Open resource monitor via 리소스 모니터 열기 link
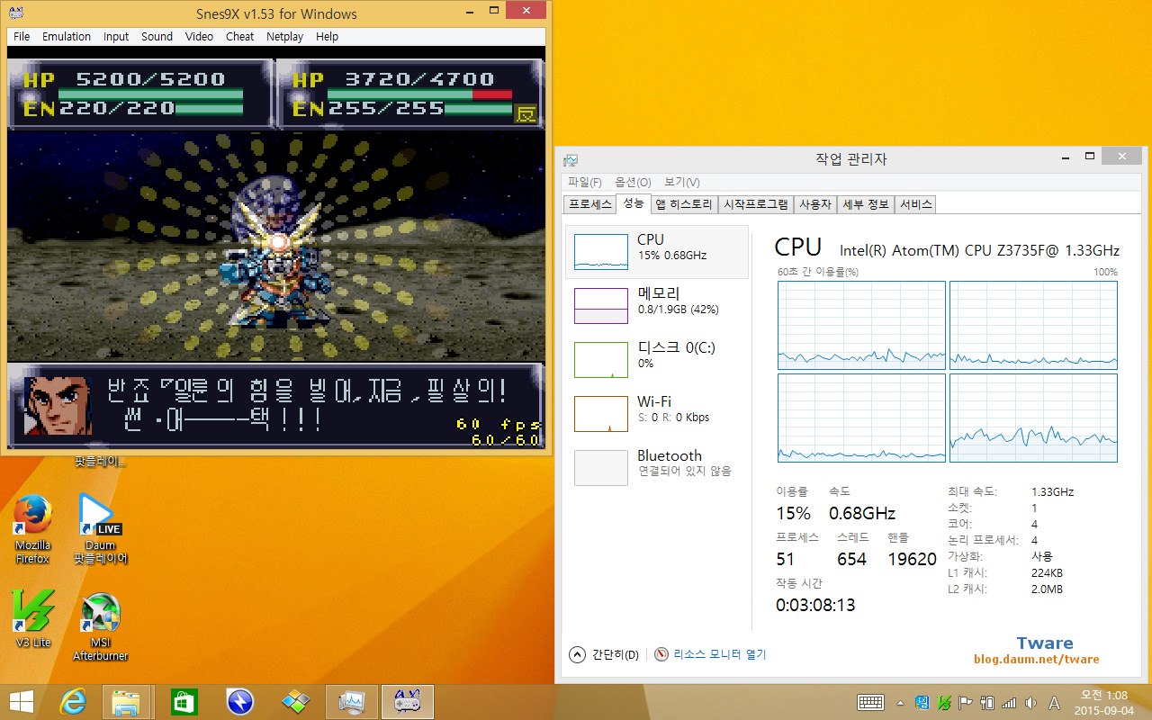This screenshot has width=1152, height=720. coord(720,654)
